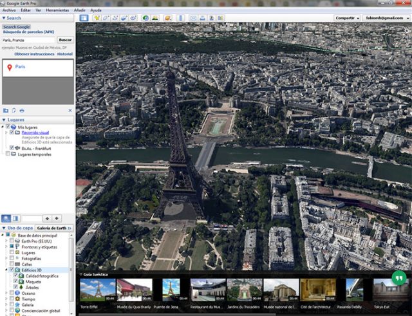
Task: Enable the Fotografías layer checkbox
Action: [x=12, y=258]
